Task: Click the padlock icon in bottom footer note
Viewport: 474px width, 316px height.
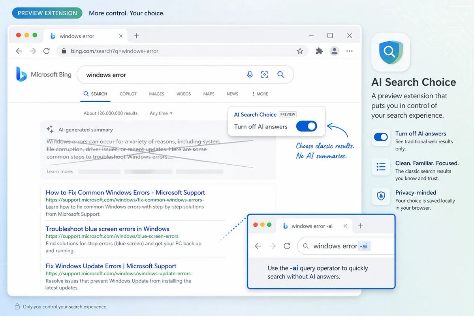Action: (17, 307)
